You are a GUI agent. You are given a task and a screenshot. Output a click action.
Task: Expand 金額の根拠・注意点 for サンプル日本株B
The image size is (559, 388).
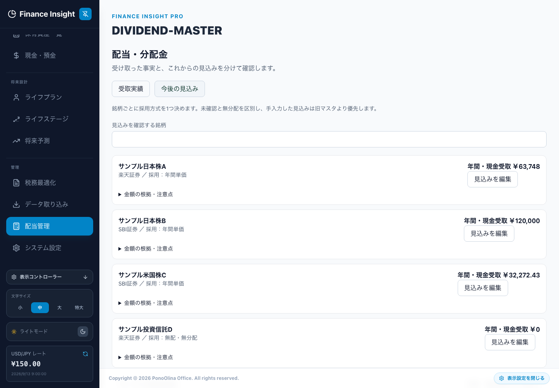[x=146, y=249]
